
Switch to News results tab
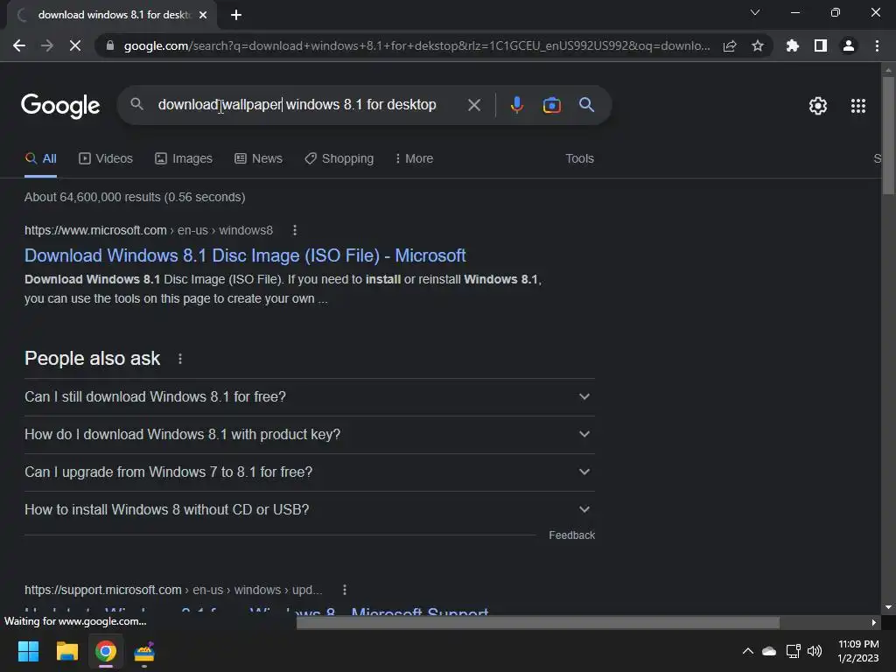pyautogui.click(x=258, y=159)
